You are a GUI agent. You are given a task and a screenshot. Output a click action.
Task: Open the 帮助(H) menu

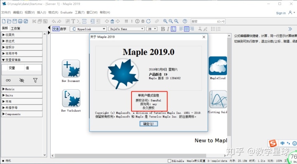point(105,12)
